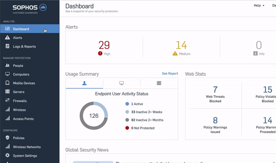Click the Alerts warning triangle icon in sidebar
This screenshot has height=163, width=276.
point(7,38)
